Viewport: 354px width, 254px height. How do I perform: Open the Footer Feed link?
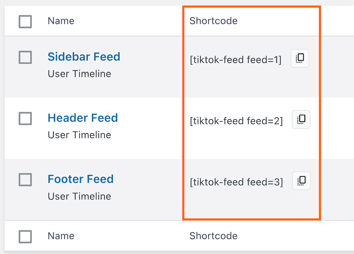(81, 179)
